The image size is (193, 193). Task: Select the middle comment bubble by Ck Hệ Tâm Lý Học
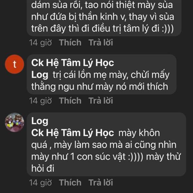pos(102,74)
